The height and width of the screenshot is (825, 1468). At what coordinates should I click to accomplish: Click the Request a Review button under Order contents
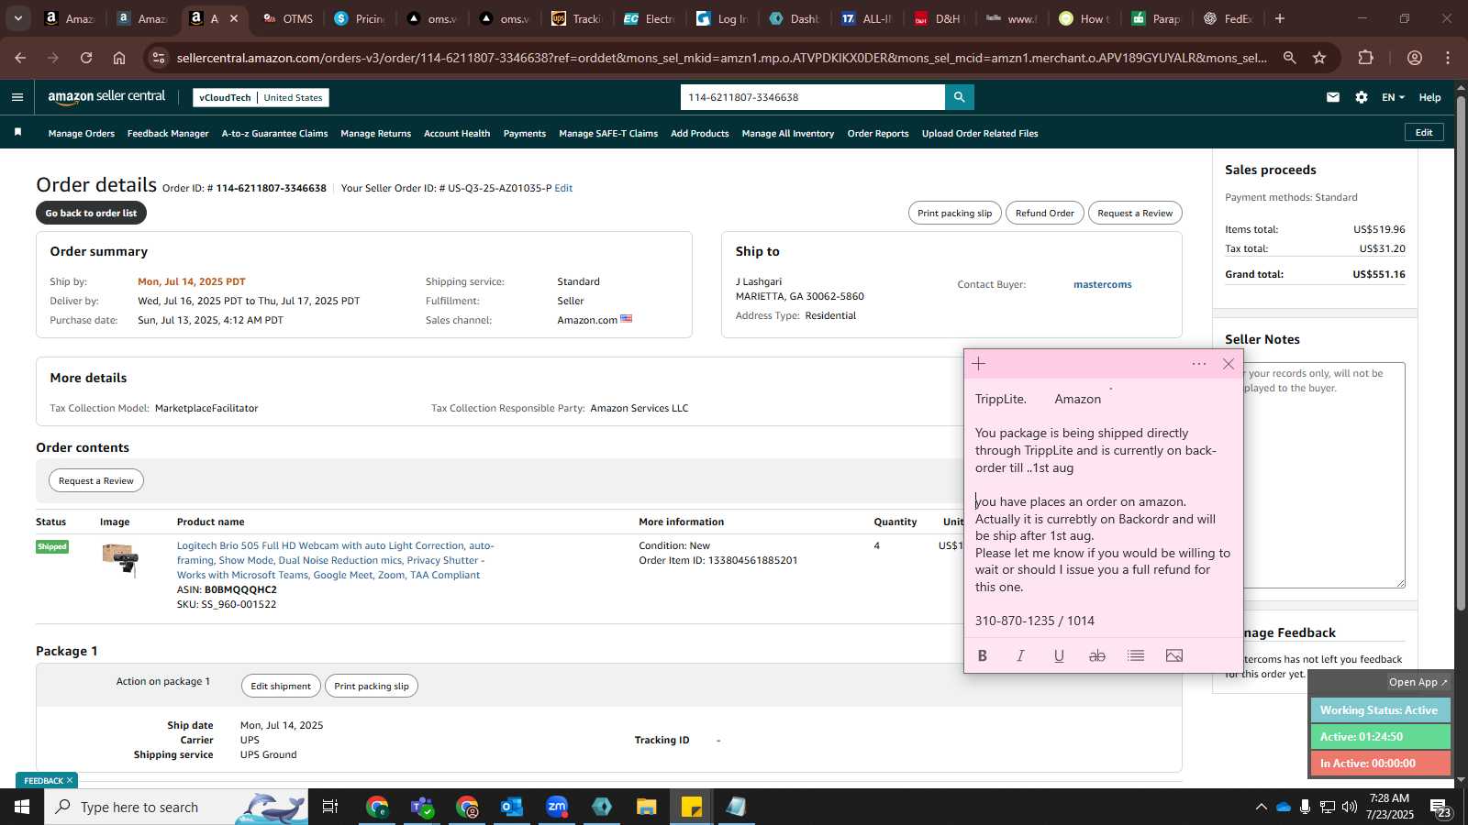click(x=96, y=480)
